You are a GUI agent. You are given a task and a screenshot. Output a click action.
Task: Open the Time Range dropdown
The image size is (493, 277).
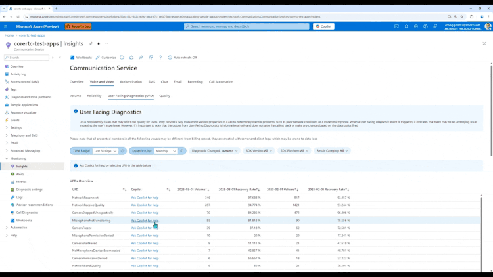click(105, 151)
